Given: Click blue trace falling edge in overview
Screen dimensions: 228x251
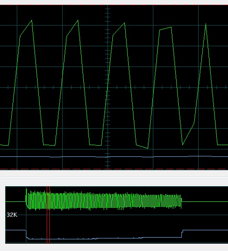Looking at the screenshot, I should tap(26, 234).
